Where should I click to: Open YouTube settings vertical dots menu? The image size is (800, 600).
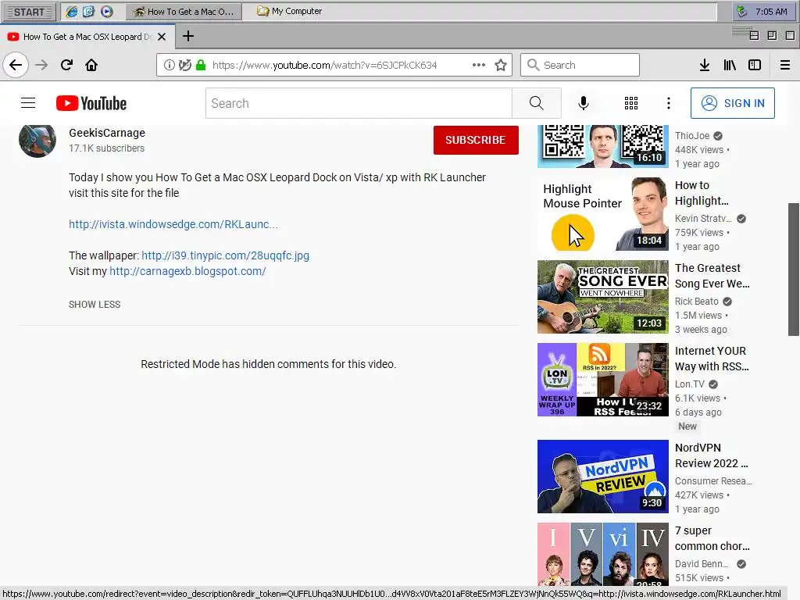pyautogui.click(x=669, y=103)
